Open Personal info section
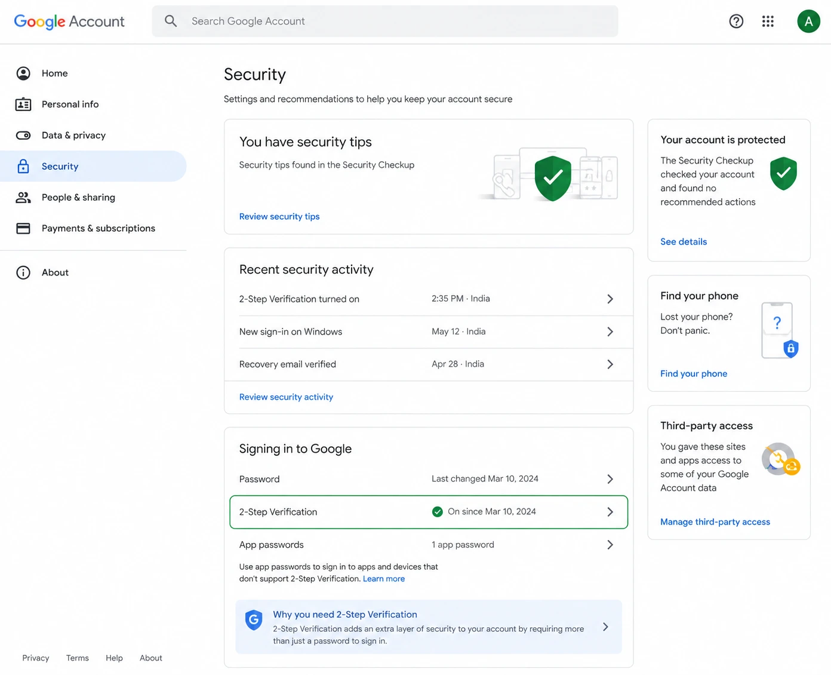831x675 pixels. [93, 105]
